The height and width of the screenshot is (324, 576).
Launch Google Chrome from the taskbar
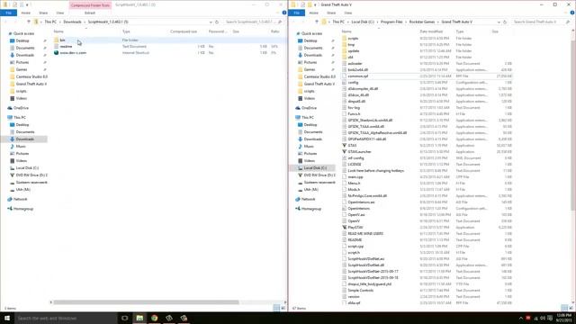tap(154, 318)
